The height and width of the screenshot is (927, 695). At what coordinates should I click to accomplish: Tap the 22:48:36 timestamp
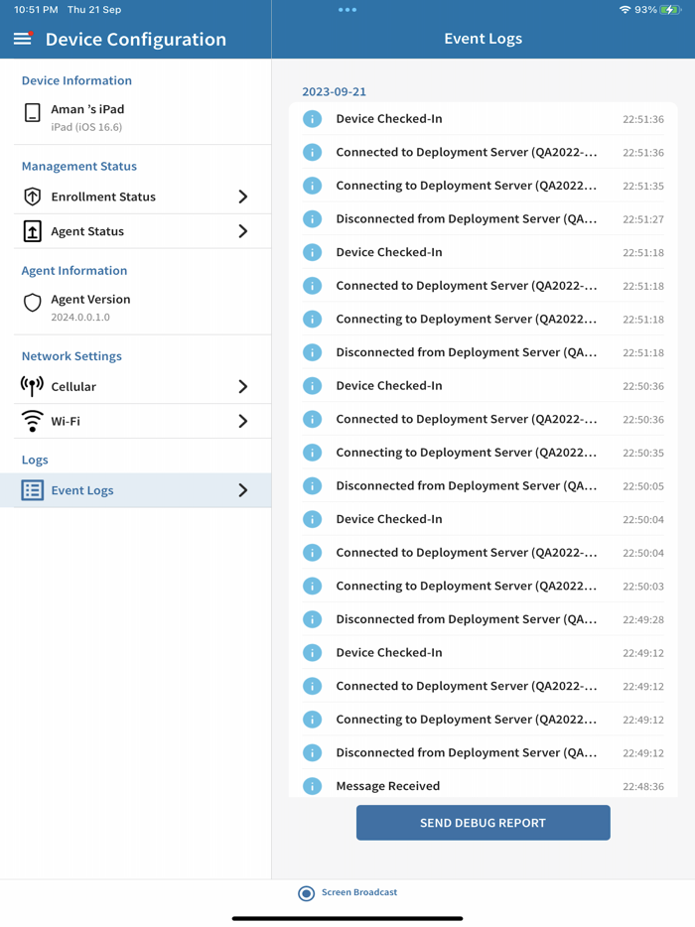[643, 787]
